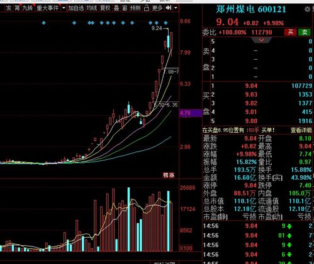Viewport: 314px width, 264px height.
Task: Click volume axis label 25686
Action: click(x=188, y=188)
